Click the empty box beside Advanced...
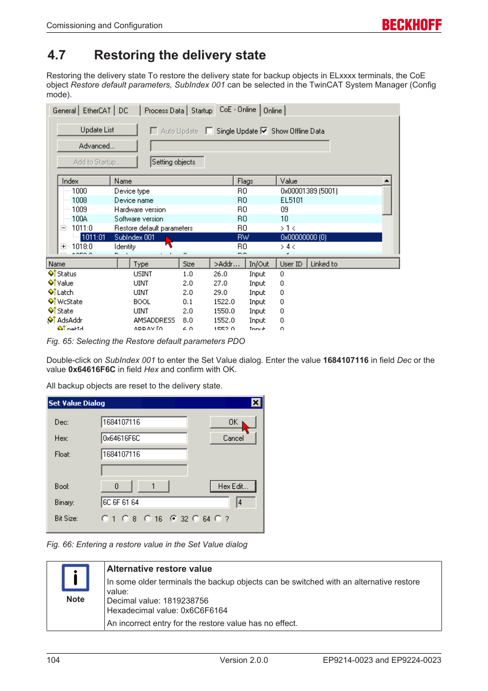 pos(240,146)
